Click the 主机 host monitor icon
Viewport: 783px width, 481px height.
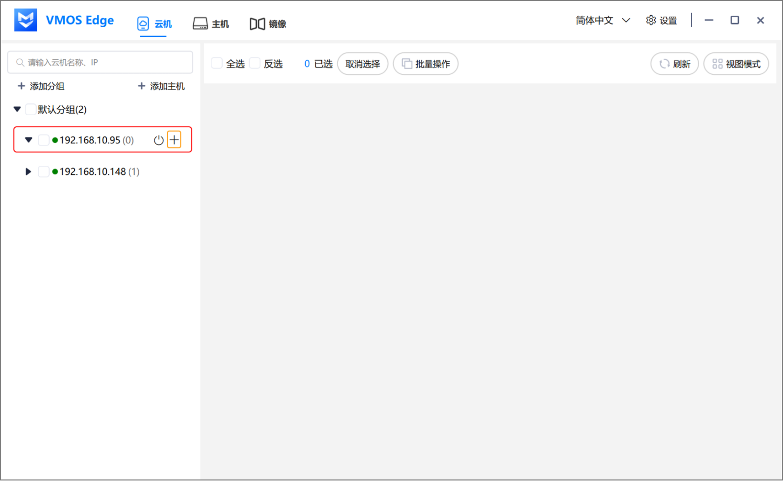point(199,23)
